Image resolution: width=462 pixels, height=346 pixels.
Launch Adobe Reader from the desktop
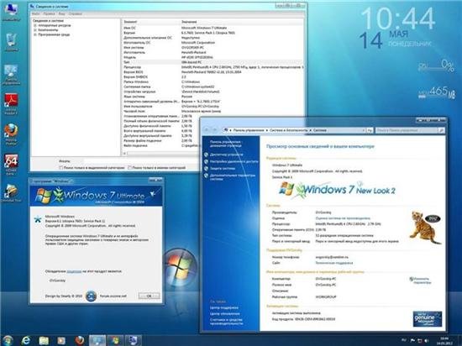tap(11, 103)
